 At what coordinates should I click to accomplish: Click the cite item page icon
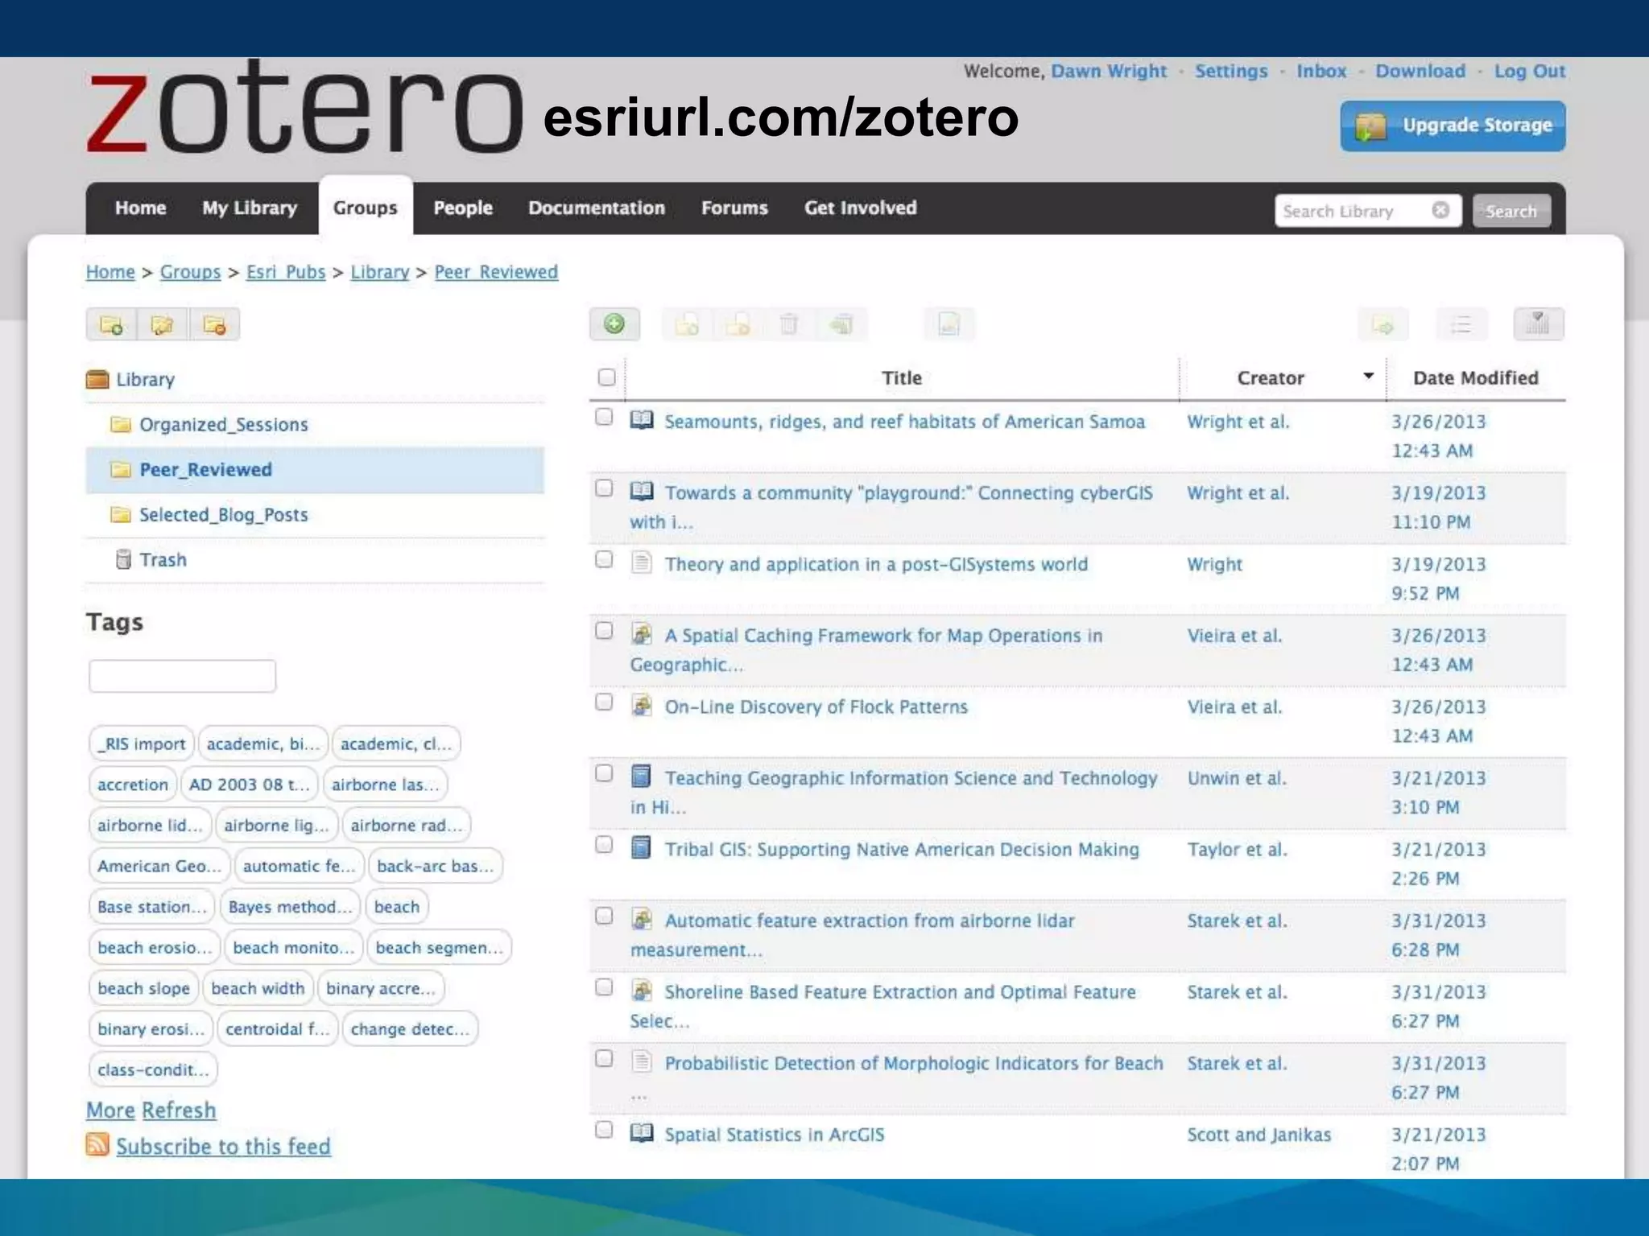coord(948,324)
